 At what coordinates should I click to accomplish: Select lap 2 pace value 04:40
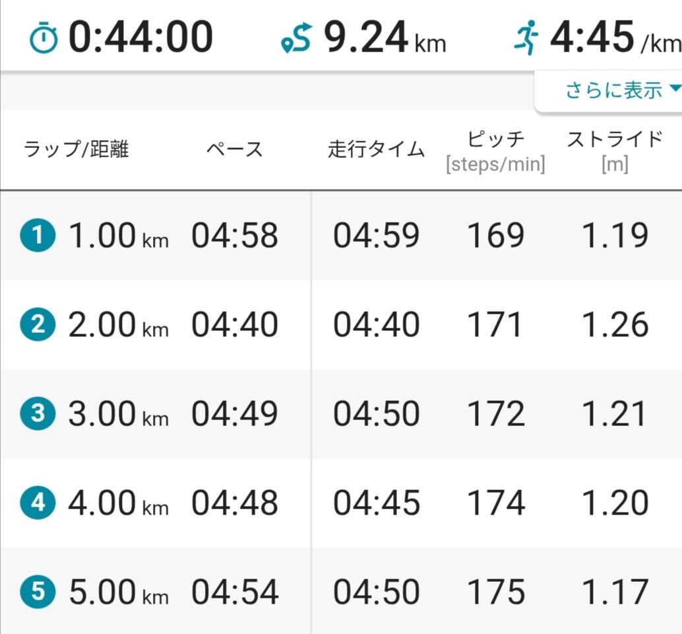[x=235, y=324]
